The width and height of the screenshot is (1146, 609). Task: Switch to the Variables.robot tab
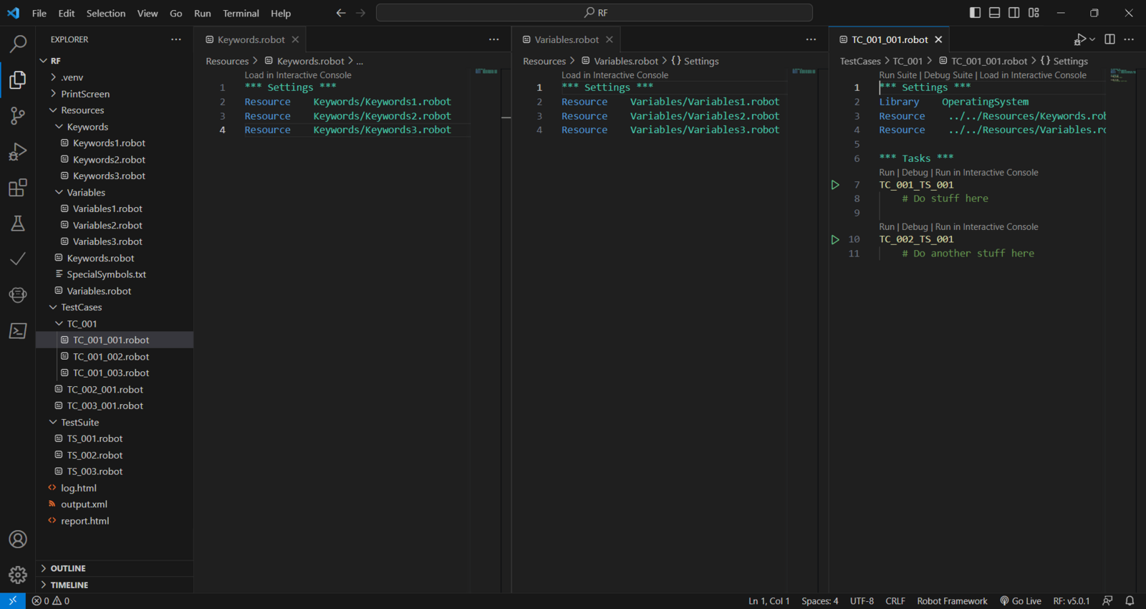coord(566,39)
